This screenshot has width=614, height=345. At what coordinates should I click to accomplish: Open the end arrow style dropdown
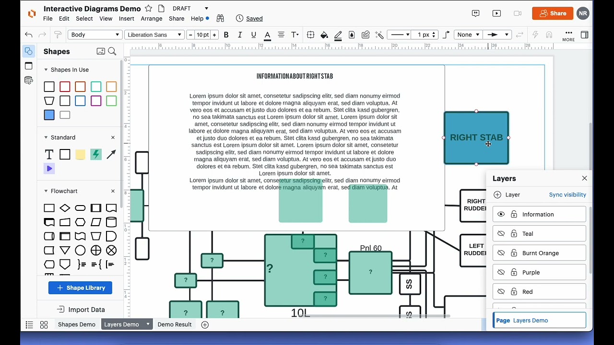[x=497, y=34]
